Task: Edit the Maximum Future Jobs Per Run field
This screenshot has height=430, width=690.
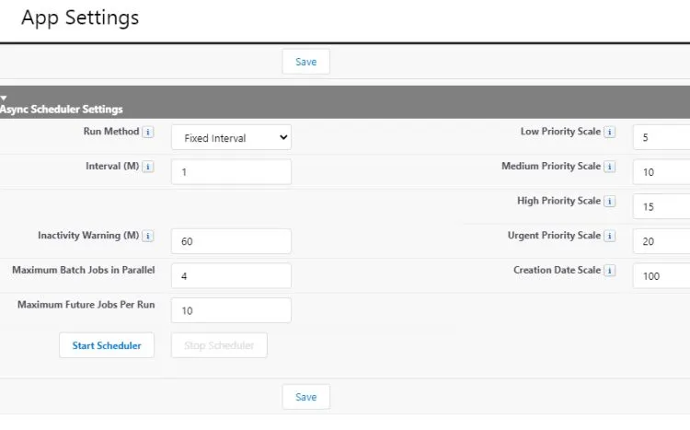Action: (231, 310)
